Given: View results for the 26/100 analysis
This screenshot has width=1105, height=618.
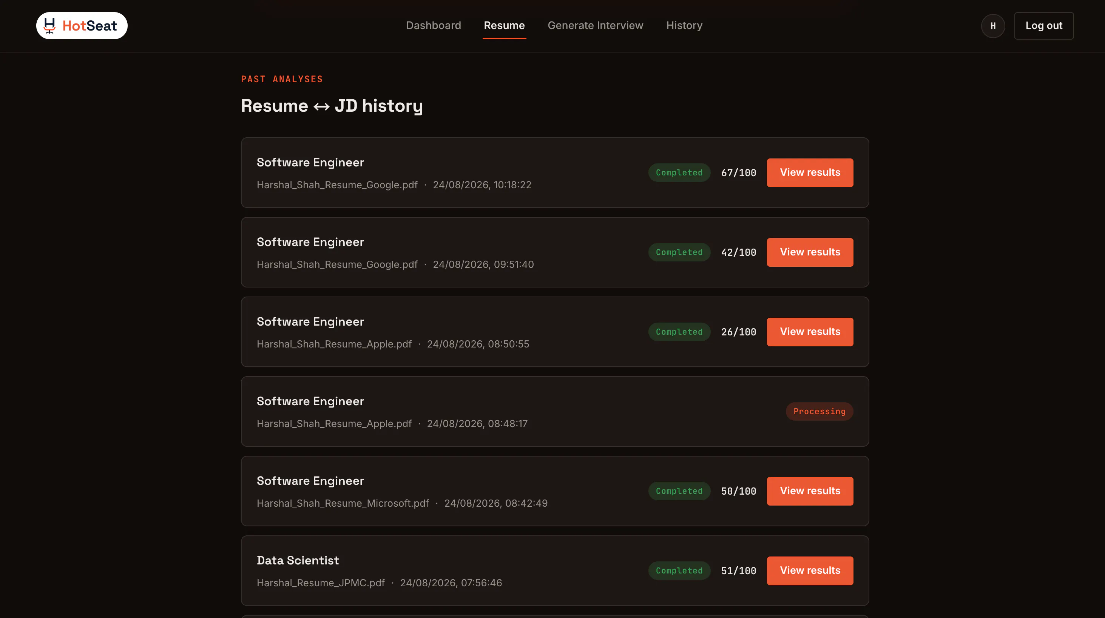Looking at the screenshot, I should [x=810, y=332].
